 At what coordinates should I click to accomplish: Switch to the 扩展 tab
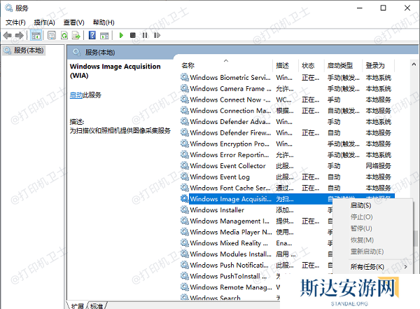click(78, 305)
